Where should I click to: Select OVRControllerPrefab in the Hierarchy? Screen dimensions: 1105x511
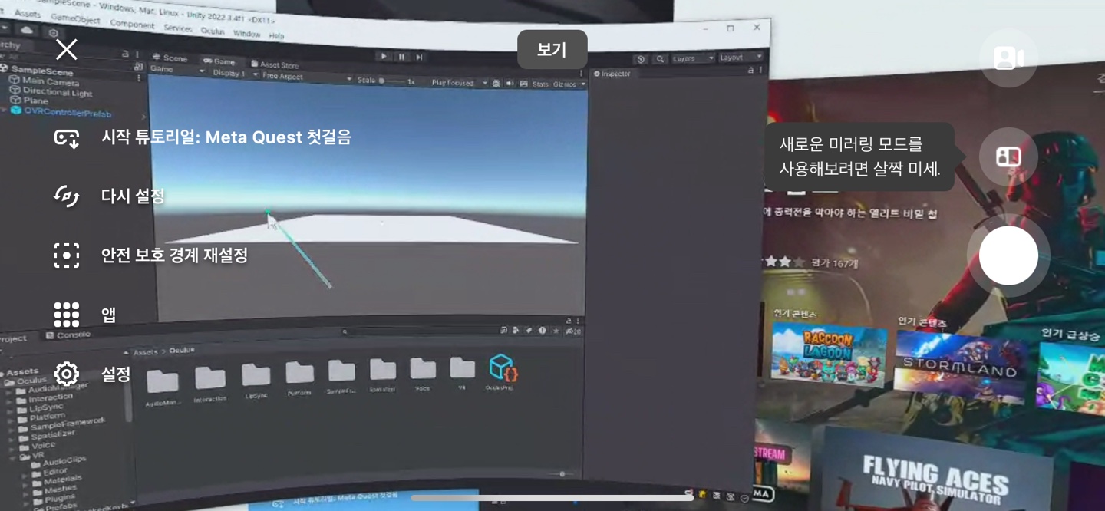click(x=61, y=112)
